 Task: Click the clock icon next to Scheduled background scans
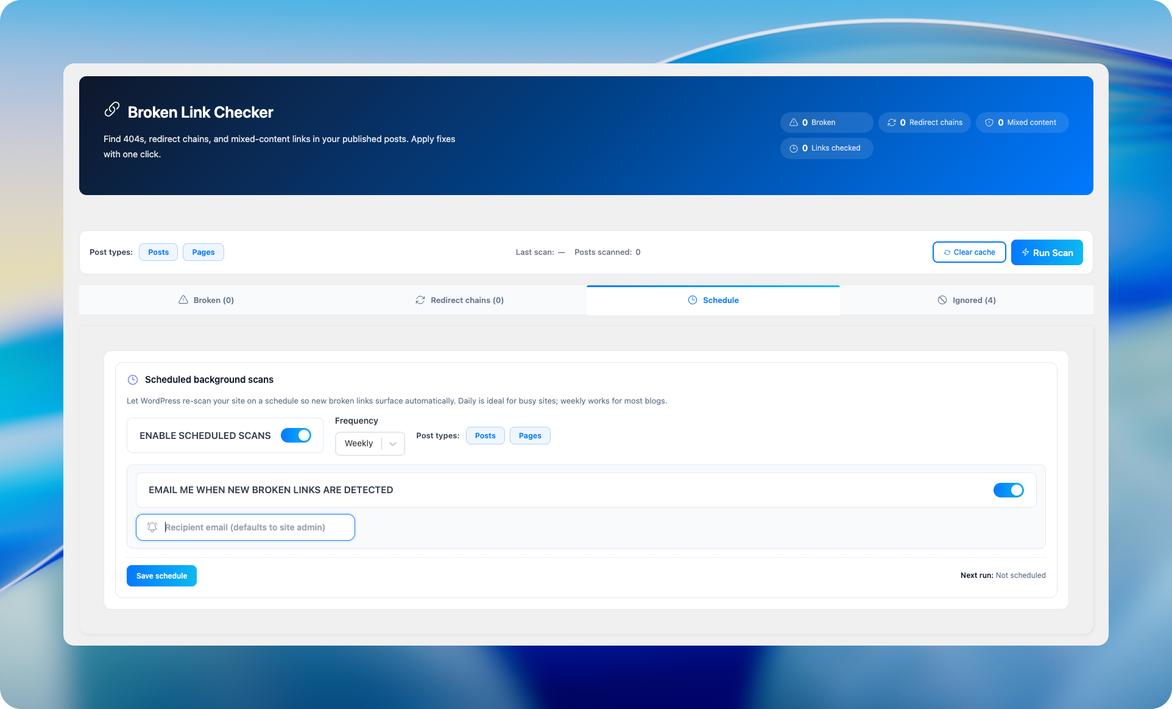[x=133, y=380]
